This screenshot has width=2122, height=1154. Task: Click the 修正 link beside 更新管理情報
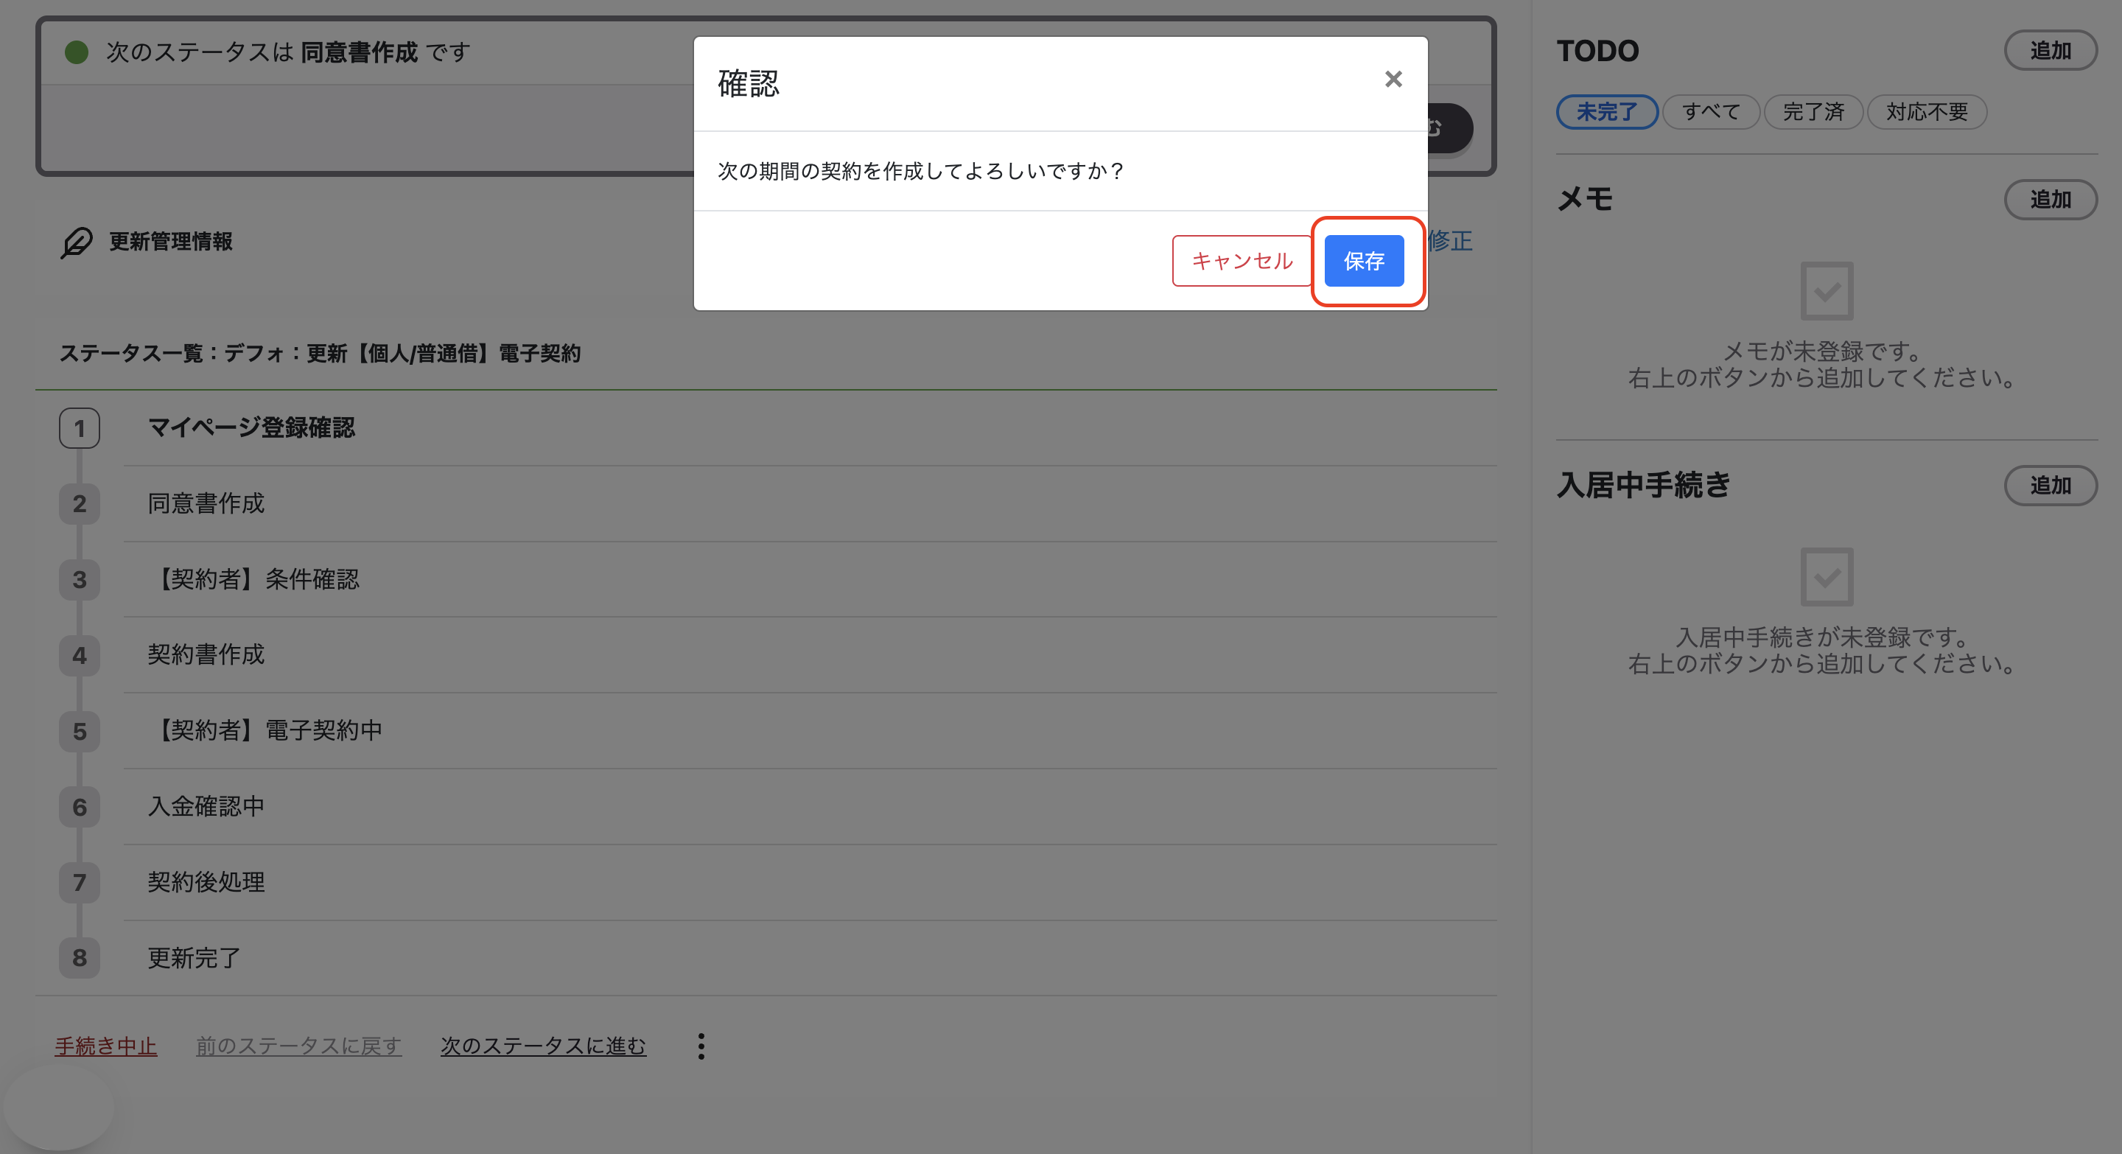1450,242
